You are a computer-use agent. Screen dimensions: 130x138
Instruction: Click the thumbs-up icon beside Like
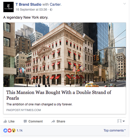tap(5, 121)
